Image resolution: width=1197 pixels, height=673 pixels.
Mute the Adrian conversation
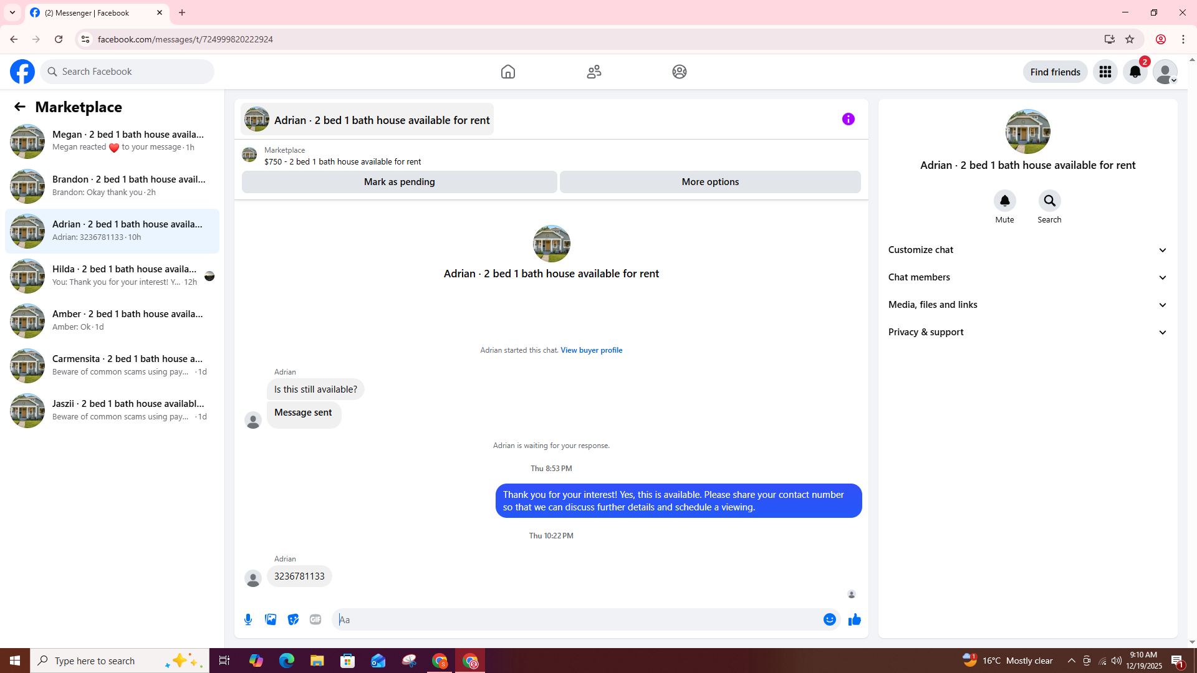(1004, 201)
